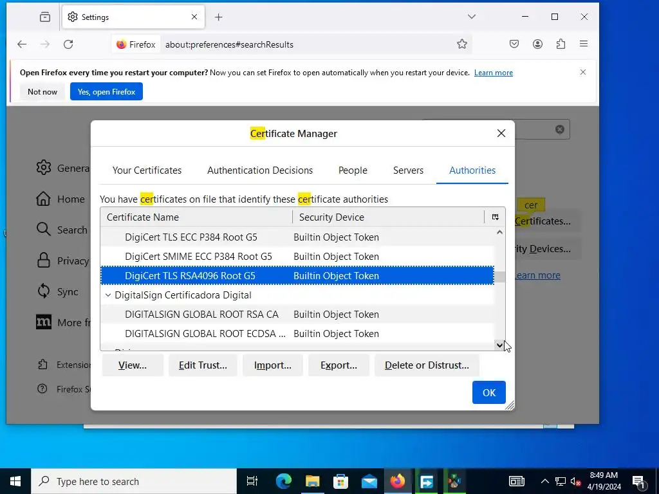List all tabs with chevron dropdown
659x494 pixels.
point(472,17)
